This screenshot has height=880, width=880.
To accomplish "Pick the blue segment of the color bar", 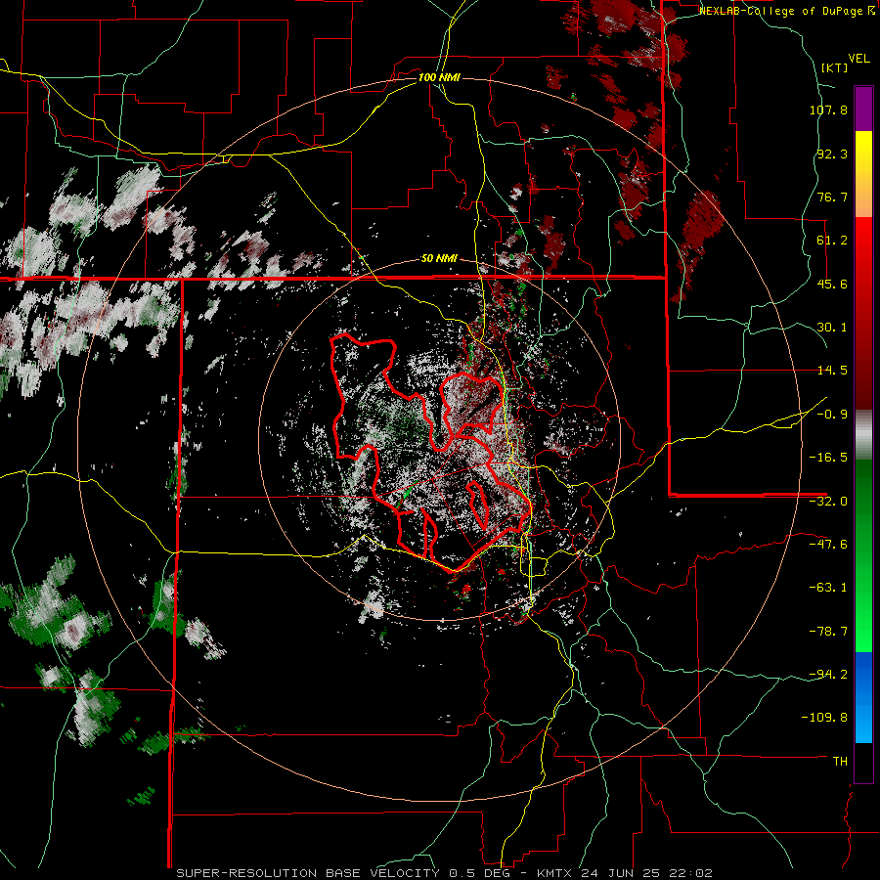I will pos(863,697).
